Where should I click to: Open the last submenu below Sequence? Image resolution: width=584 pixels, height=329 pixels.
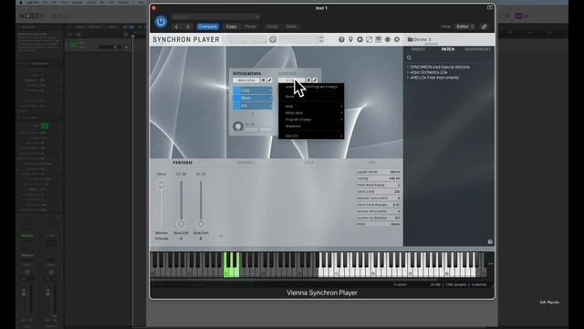point(311,136)
